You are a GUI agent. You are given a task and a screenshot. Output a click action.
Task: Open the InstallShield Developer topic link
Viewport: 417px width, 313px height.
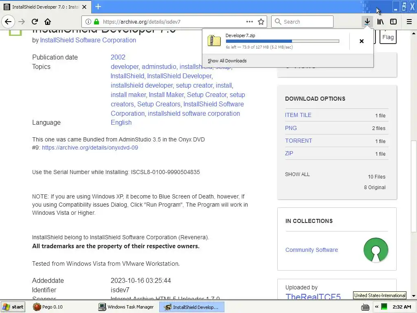coord(180,76)
